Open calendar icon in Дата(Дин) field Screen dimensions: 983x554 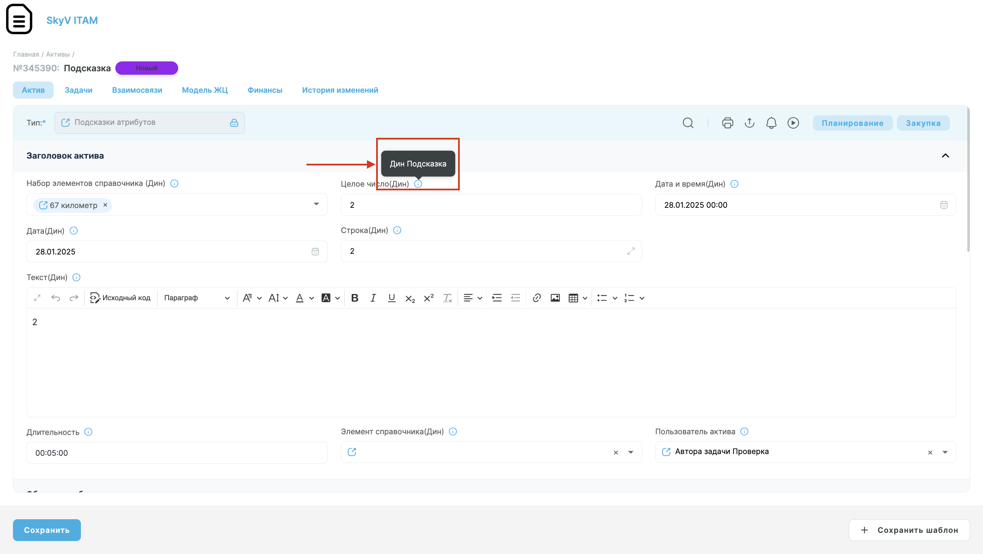tap(315, 251)
